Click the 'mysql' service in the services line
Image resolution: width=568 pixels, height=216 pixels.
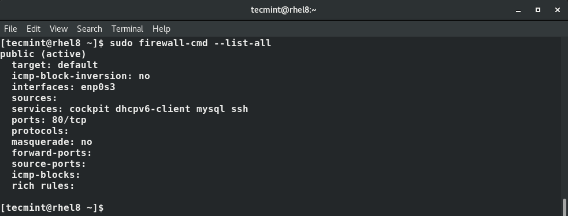pos(211,109)
